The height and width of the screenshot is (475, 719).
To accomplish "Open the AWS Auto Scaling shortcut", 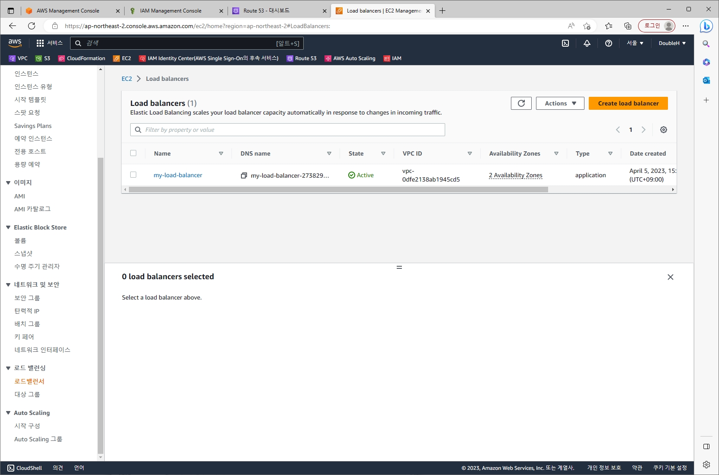I will pyautogui.click(x=350, y=58).
